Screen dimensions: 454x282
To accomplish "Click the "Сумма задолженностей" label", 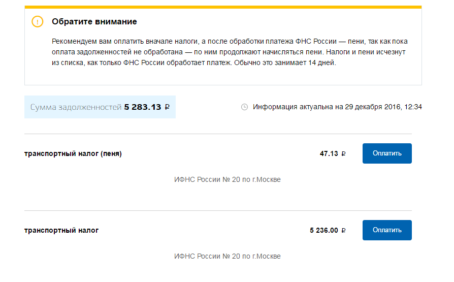I will pos(76,107).
